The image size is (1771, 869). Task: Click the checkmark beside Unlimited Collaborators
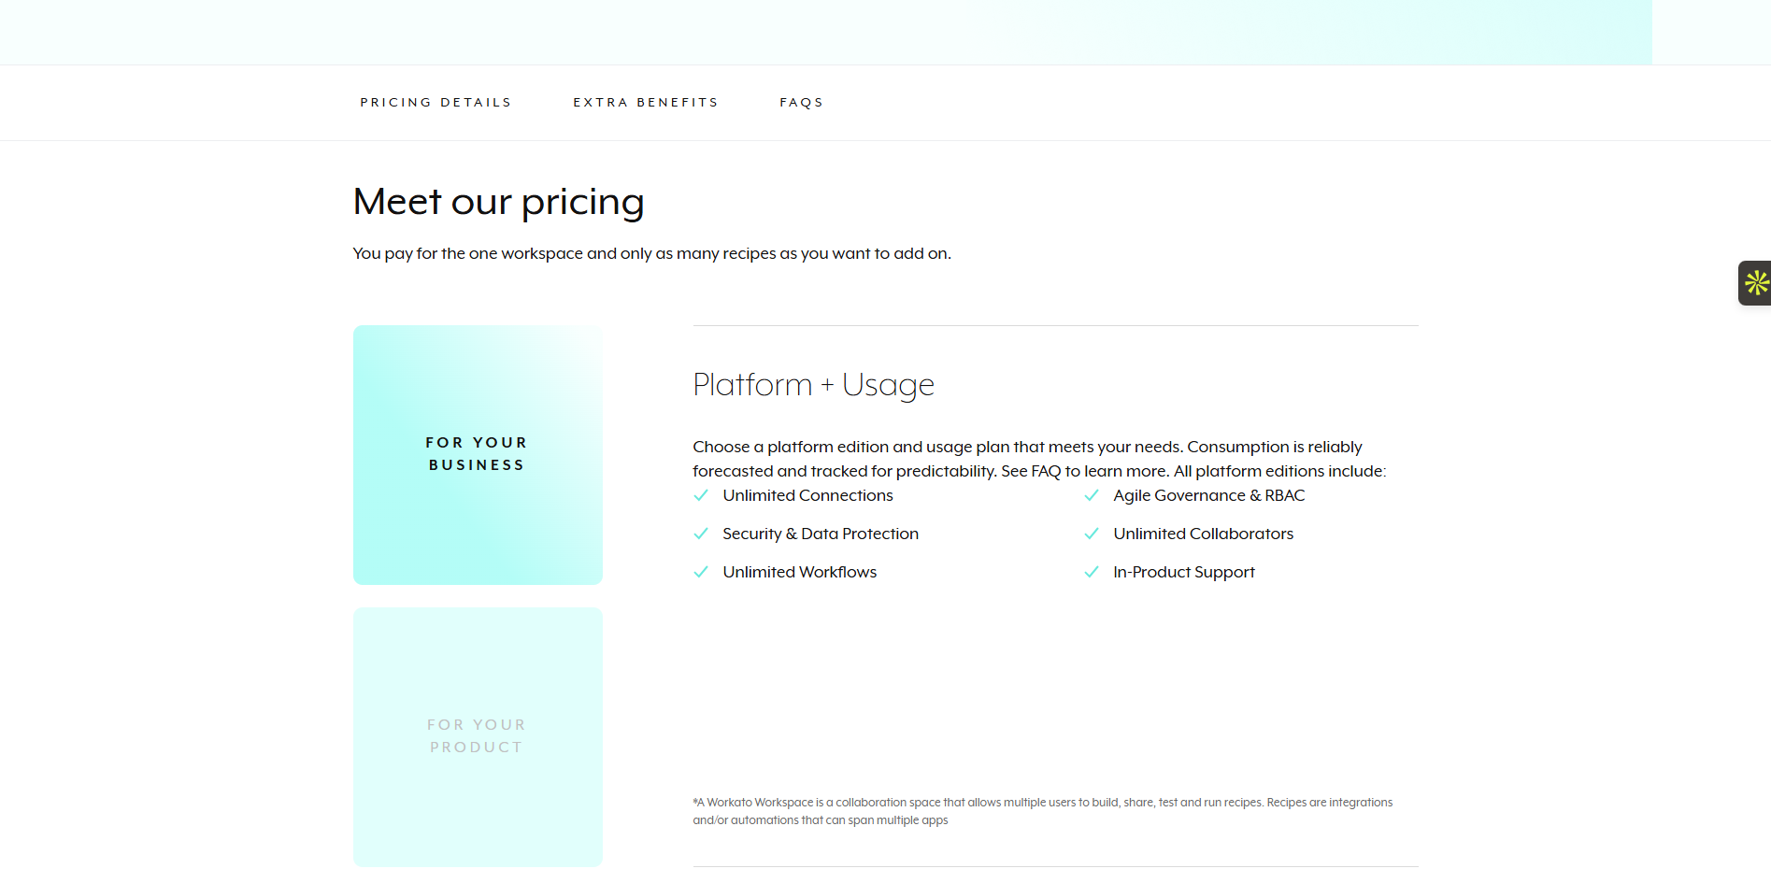tap(1091, 534)
